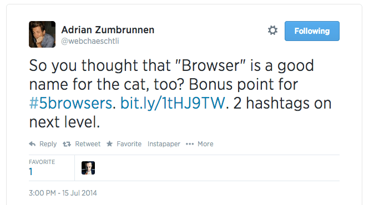This screenshot has height=205, width=374.
Task: Open the 3:00 PM - 15 Jul 2014 timestamp
Action: [63, 193]
